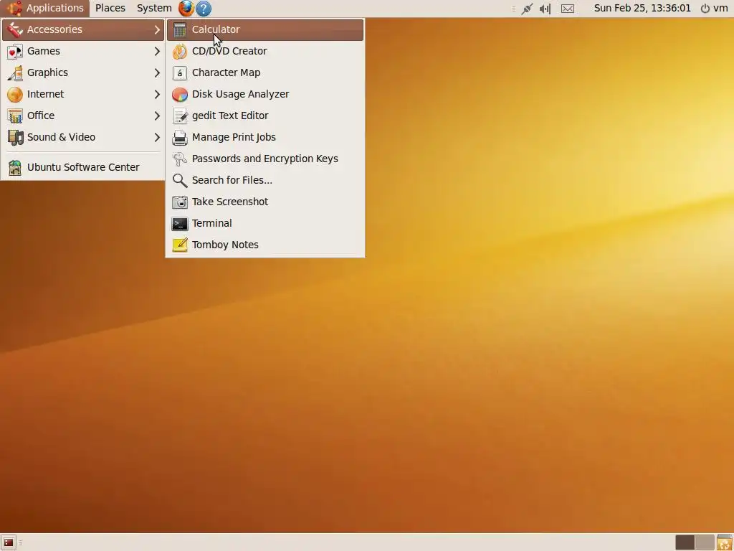Screen dimensions: 734x551
Task: Click the Character Map letter icon
Action: 180,72
